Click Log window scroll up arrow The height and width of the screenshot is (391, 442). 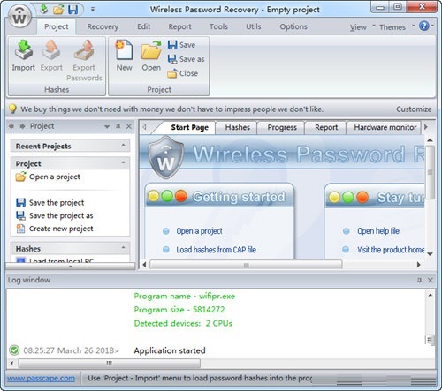(x=431, y=295)
